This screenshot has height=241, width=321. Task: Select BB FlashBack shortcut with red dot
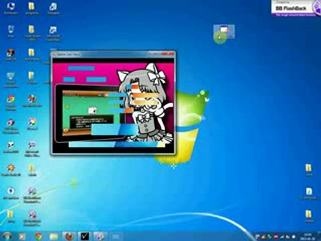pos(32,218)
